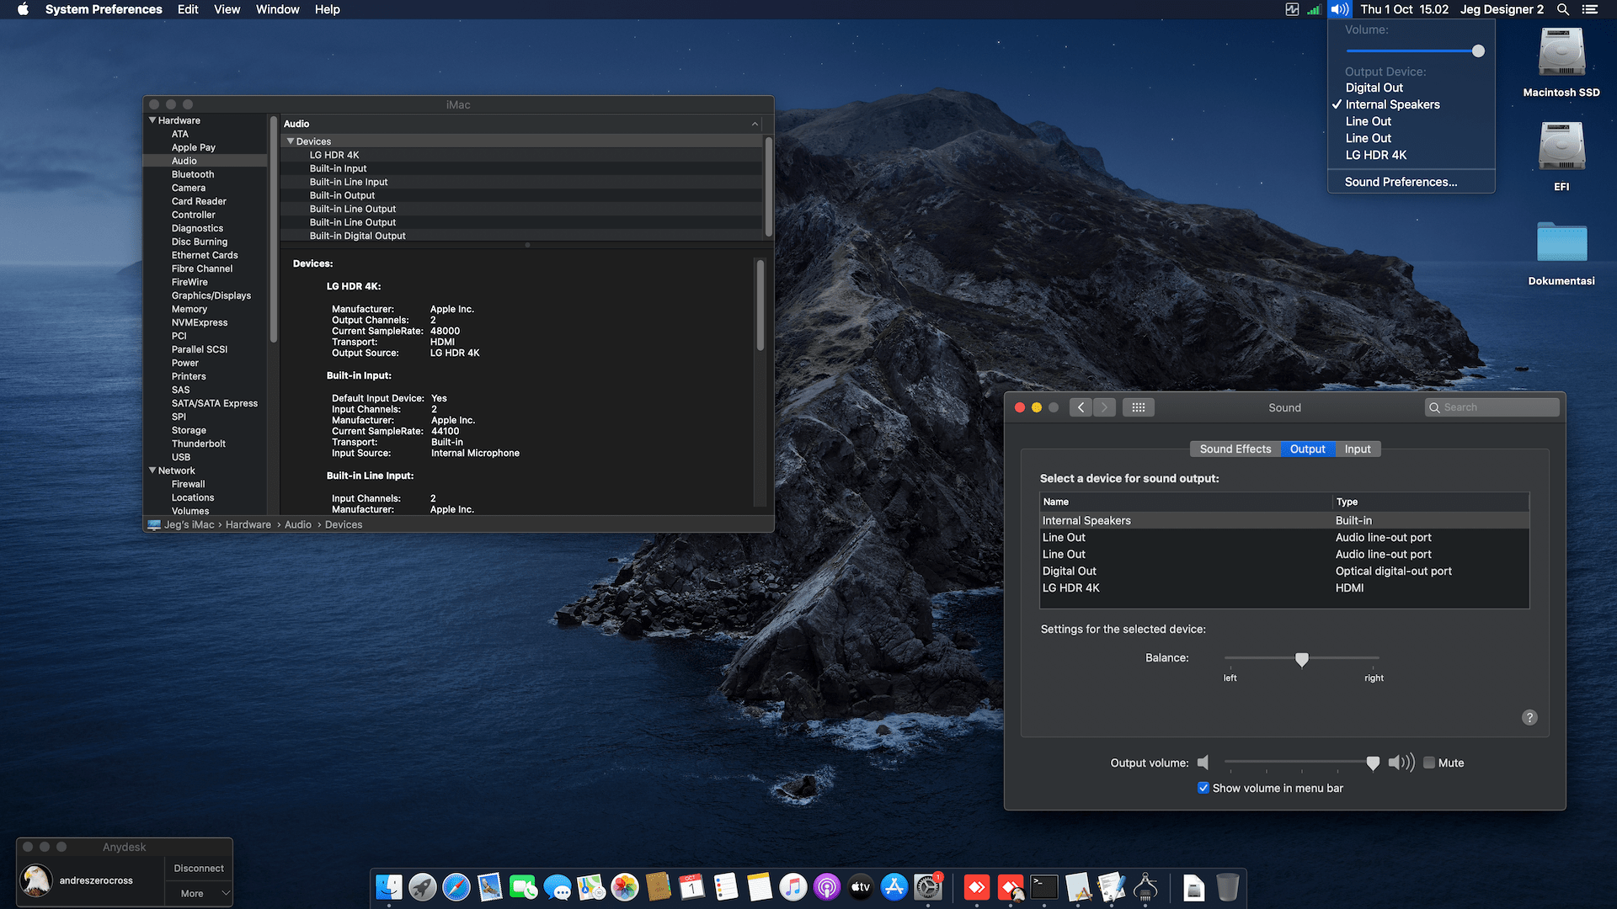Open the Window menu in the menu bar
This screenshot has height=909, width=1617.
(x=277, y=9)
